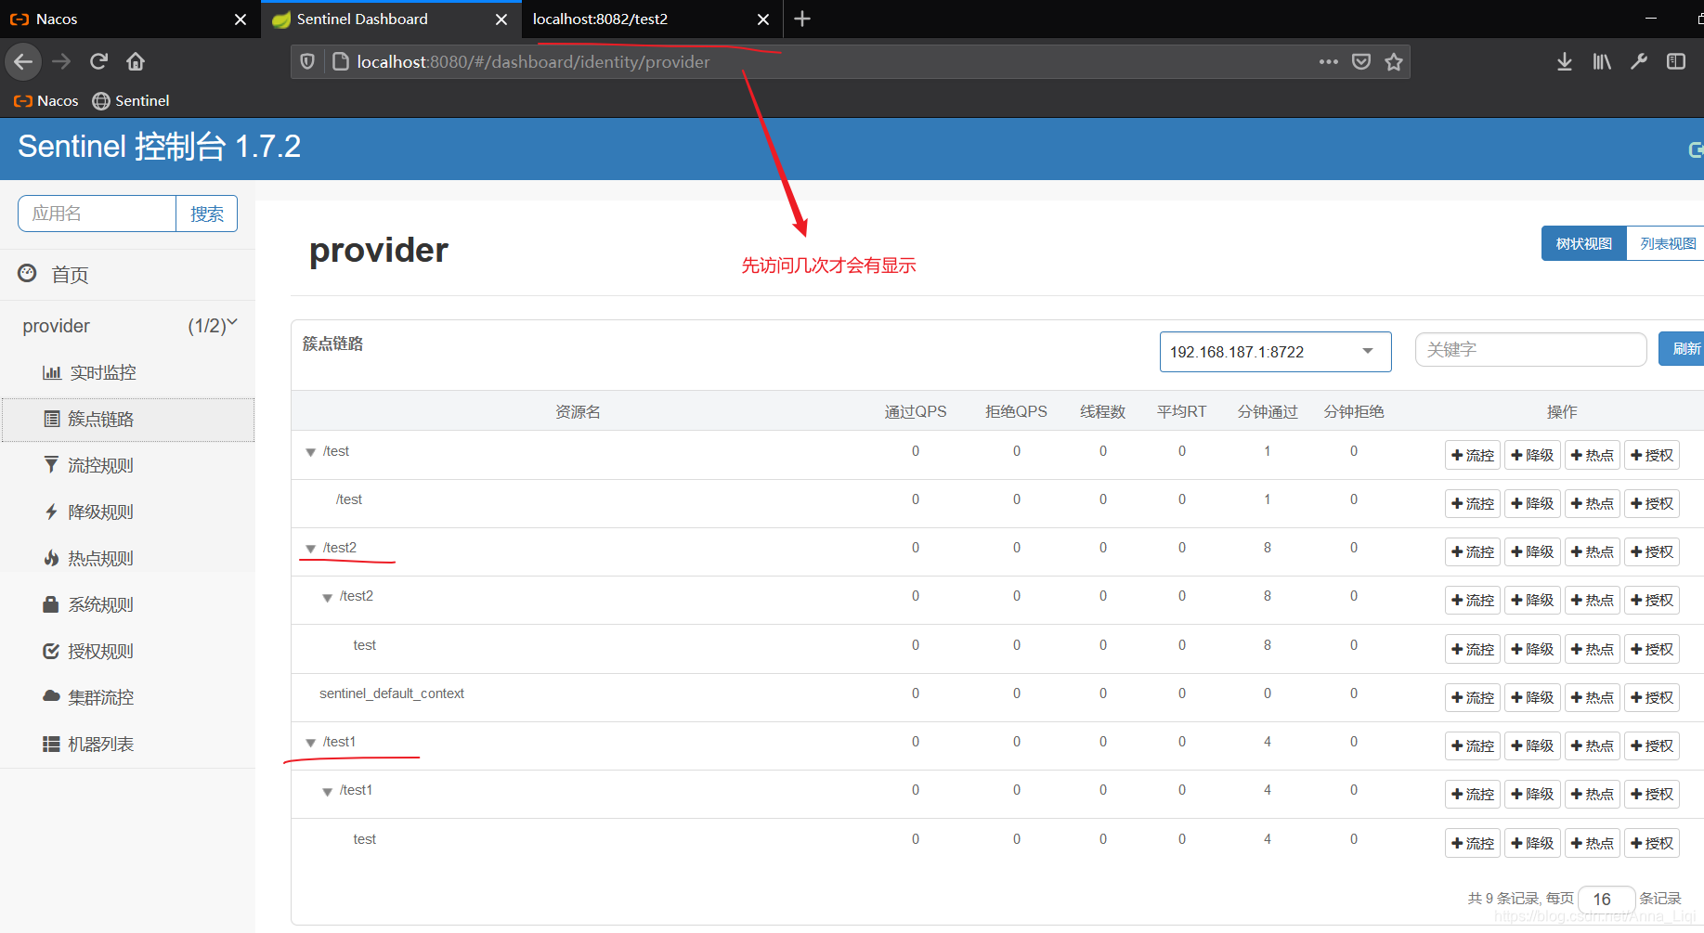Open the page actions three-dot menu

pyautogui.click(x=1329, y=61)
